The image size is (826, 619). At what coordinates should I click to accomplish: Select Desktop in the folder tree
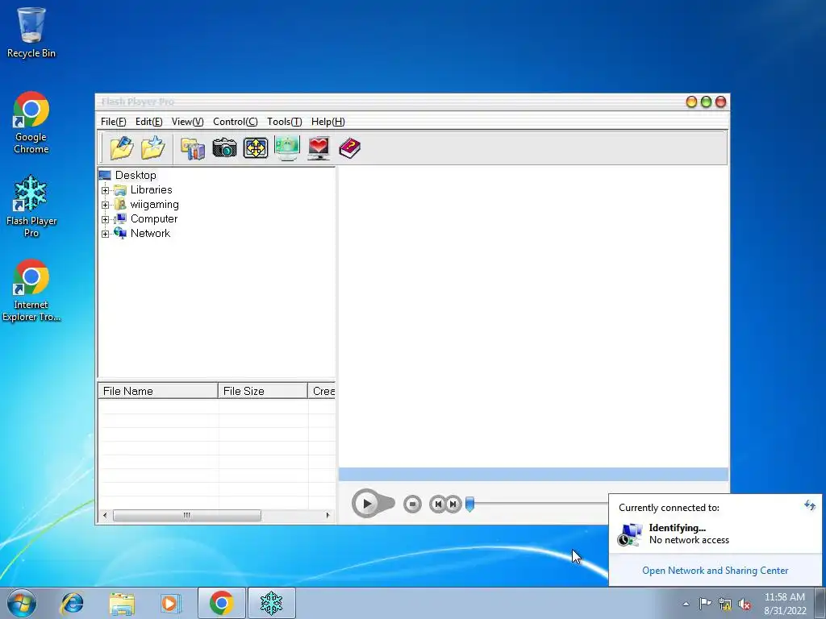pyautogui.click(x=136, y=175)
